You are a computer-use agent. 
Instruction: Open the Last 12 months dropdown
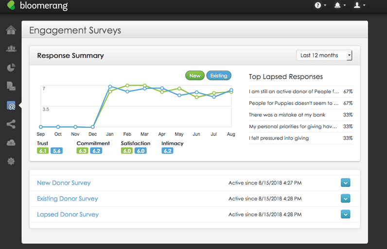(x=324, y=55)
